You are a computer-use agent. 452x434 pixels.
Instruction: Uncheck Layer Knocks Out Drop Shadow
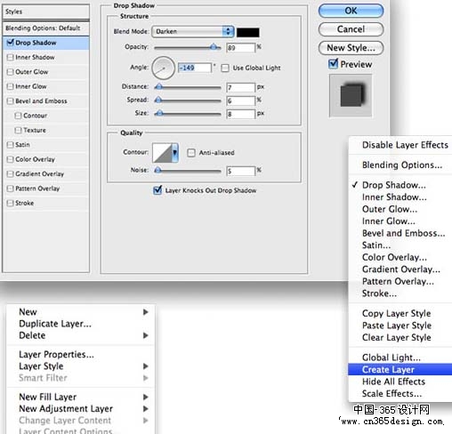coord(157,190)
